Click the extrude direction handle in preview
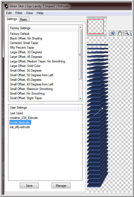This screenshot has height=197, width=134. pyautogui.click(x=102, y=108)
